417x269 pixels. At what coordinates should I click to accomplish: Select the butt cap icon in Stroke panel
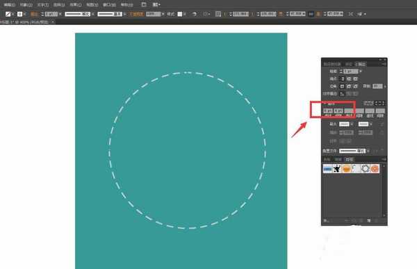343,79
